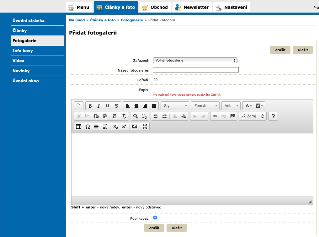Open Články in sidebar
The image size is (319, 237).
(x=37, y=30)
